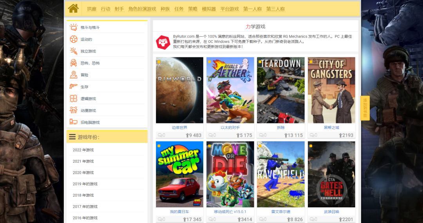The width and height of the screenshot is (423, 223).
Task: Open the Rivals of Aether cover thumbnail
Action: pos(230,90)
